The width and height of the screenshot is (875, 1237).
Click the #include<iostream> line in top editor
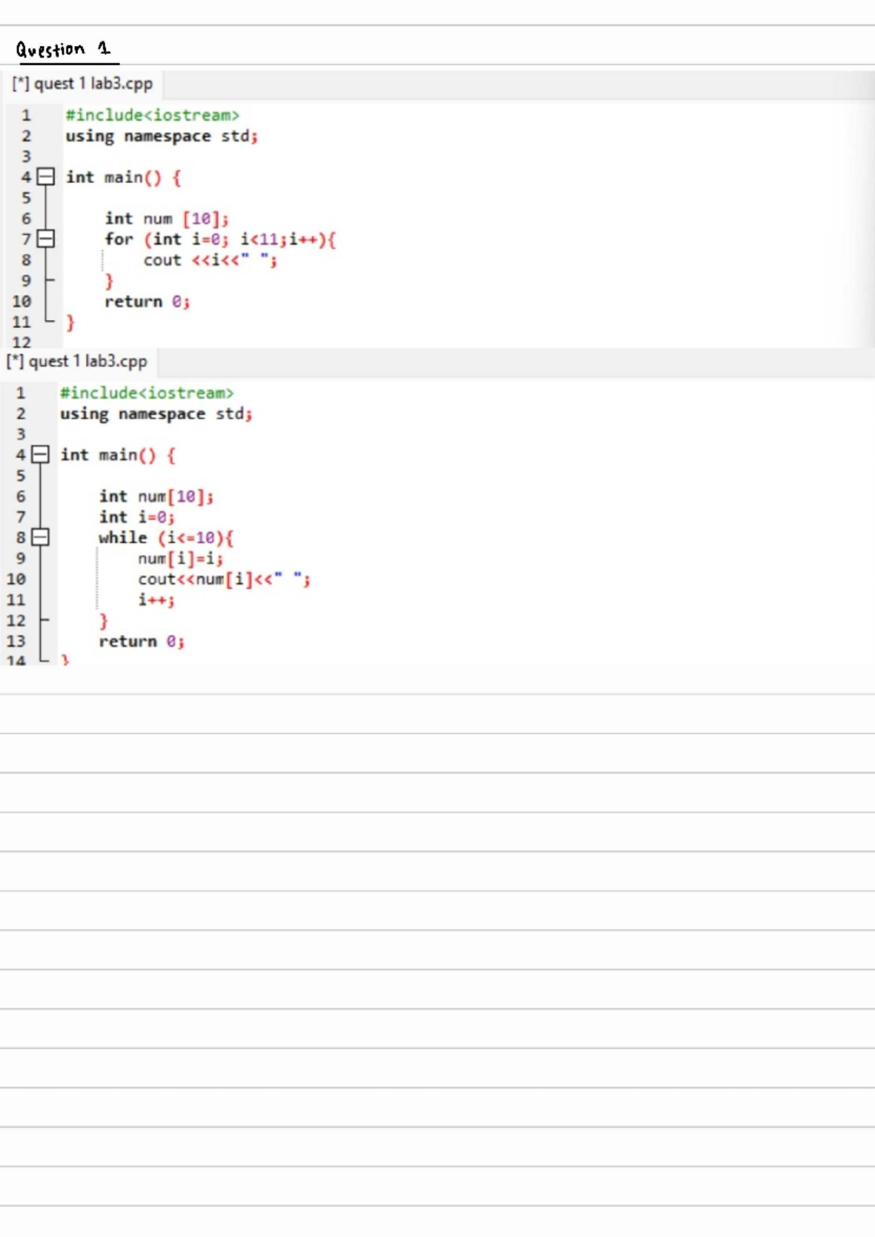click(x=152, y=115)
